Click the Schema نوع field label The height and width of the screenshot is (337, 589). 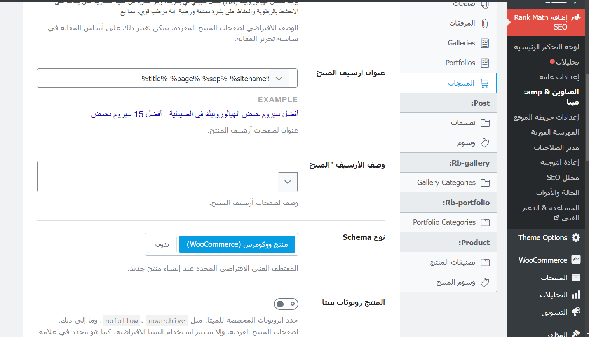pos(364,237)
